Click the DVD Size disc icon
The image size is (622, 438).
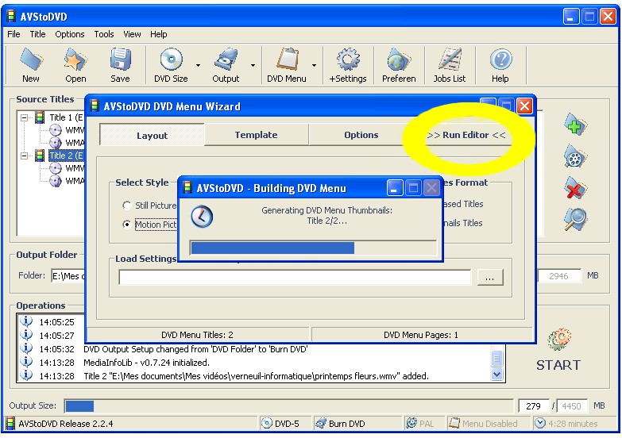[x=171, y=61]
